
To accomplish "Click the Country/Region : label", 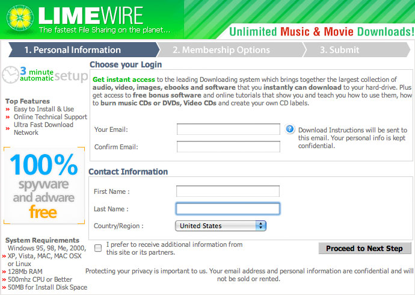I will click(118, 226).
